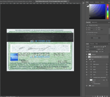Switch to the Swatches tab

click(x=92, y=2)
